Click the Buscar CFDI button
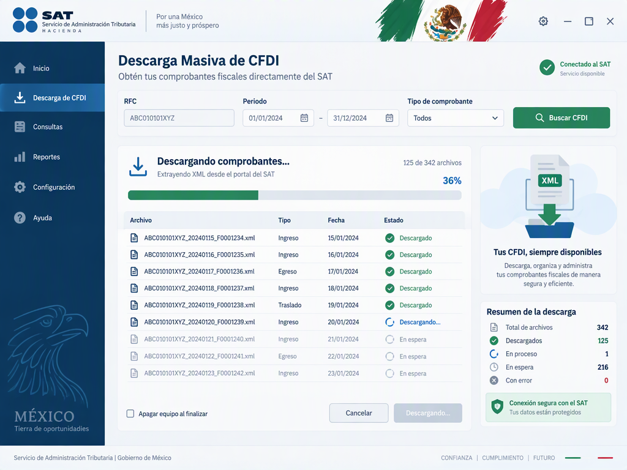Image resolution: width=627 pixels, height=470 pixels. click(561, 118)
